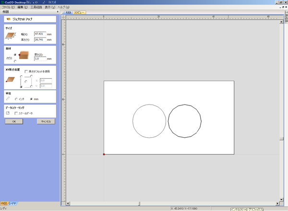Switch to the 3Dビュー tab
288x211 pixels.
79,12
